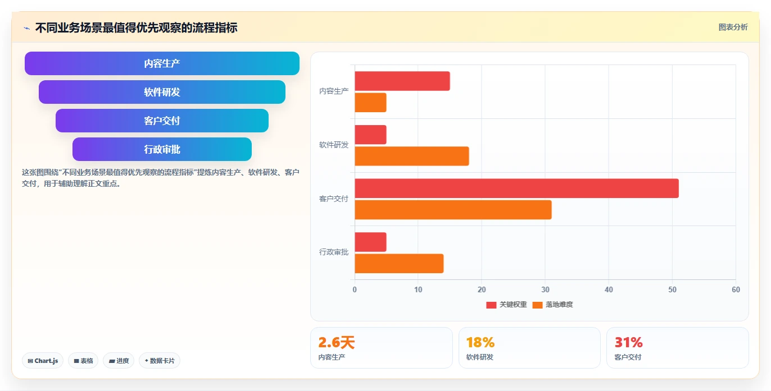
Task: Click the x-axis value 60
Action: [x=736, y=289]
